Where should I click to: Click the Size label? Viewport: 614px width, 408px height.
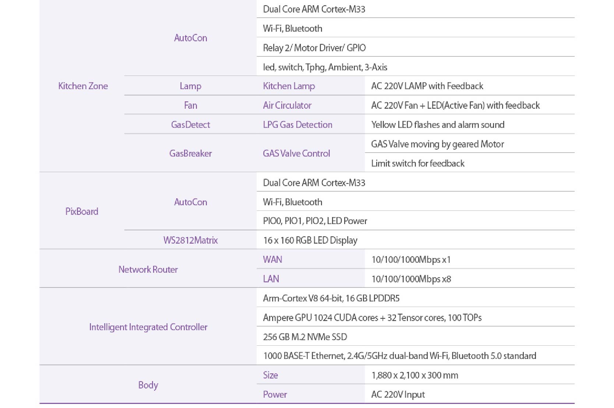click(x=270, y=375)
